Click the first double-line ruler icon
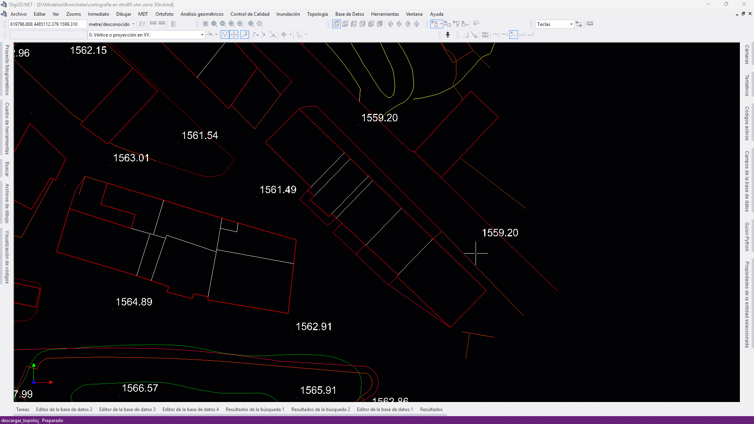This screenshot has height=424, width=754. tap(153, 24)
